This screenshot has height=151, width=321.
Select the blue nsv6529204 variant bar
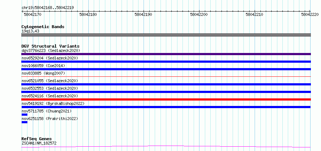(166, 62)
